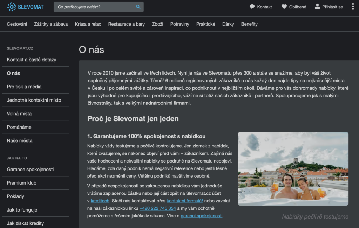
Task: Click caption 'Nabídky pečlivě testujeme'
Action: point(315,216)
